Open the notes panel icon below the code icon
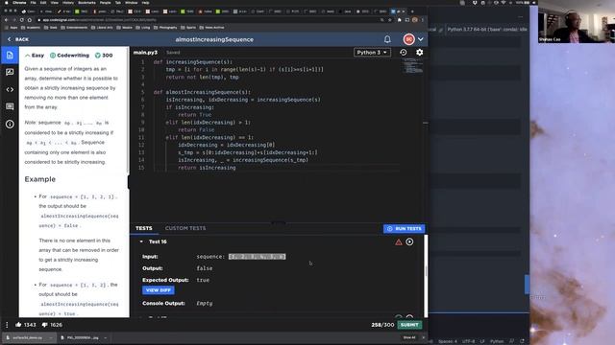Viewport: 615px width, 345px height. [x=10, y=106]
